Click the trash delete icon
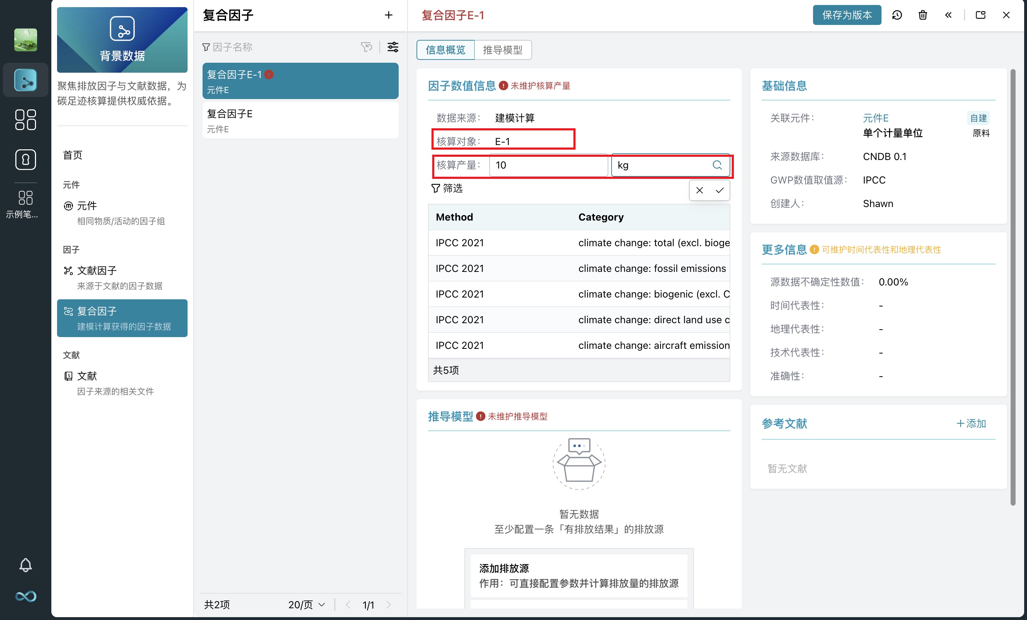The image size is (1027, 620). pos(923,15)
